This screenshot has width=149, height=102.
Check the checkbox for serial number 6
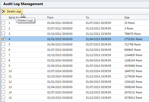(3, 49)
